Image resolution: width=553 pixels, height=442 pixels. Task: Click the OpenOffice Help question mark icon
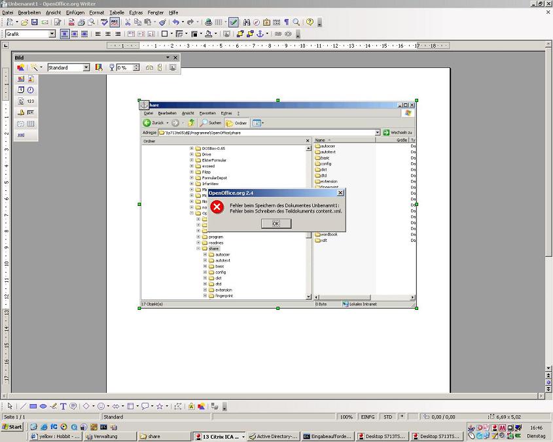(310, 22)
